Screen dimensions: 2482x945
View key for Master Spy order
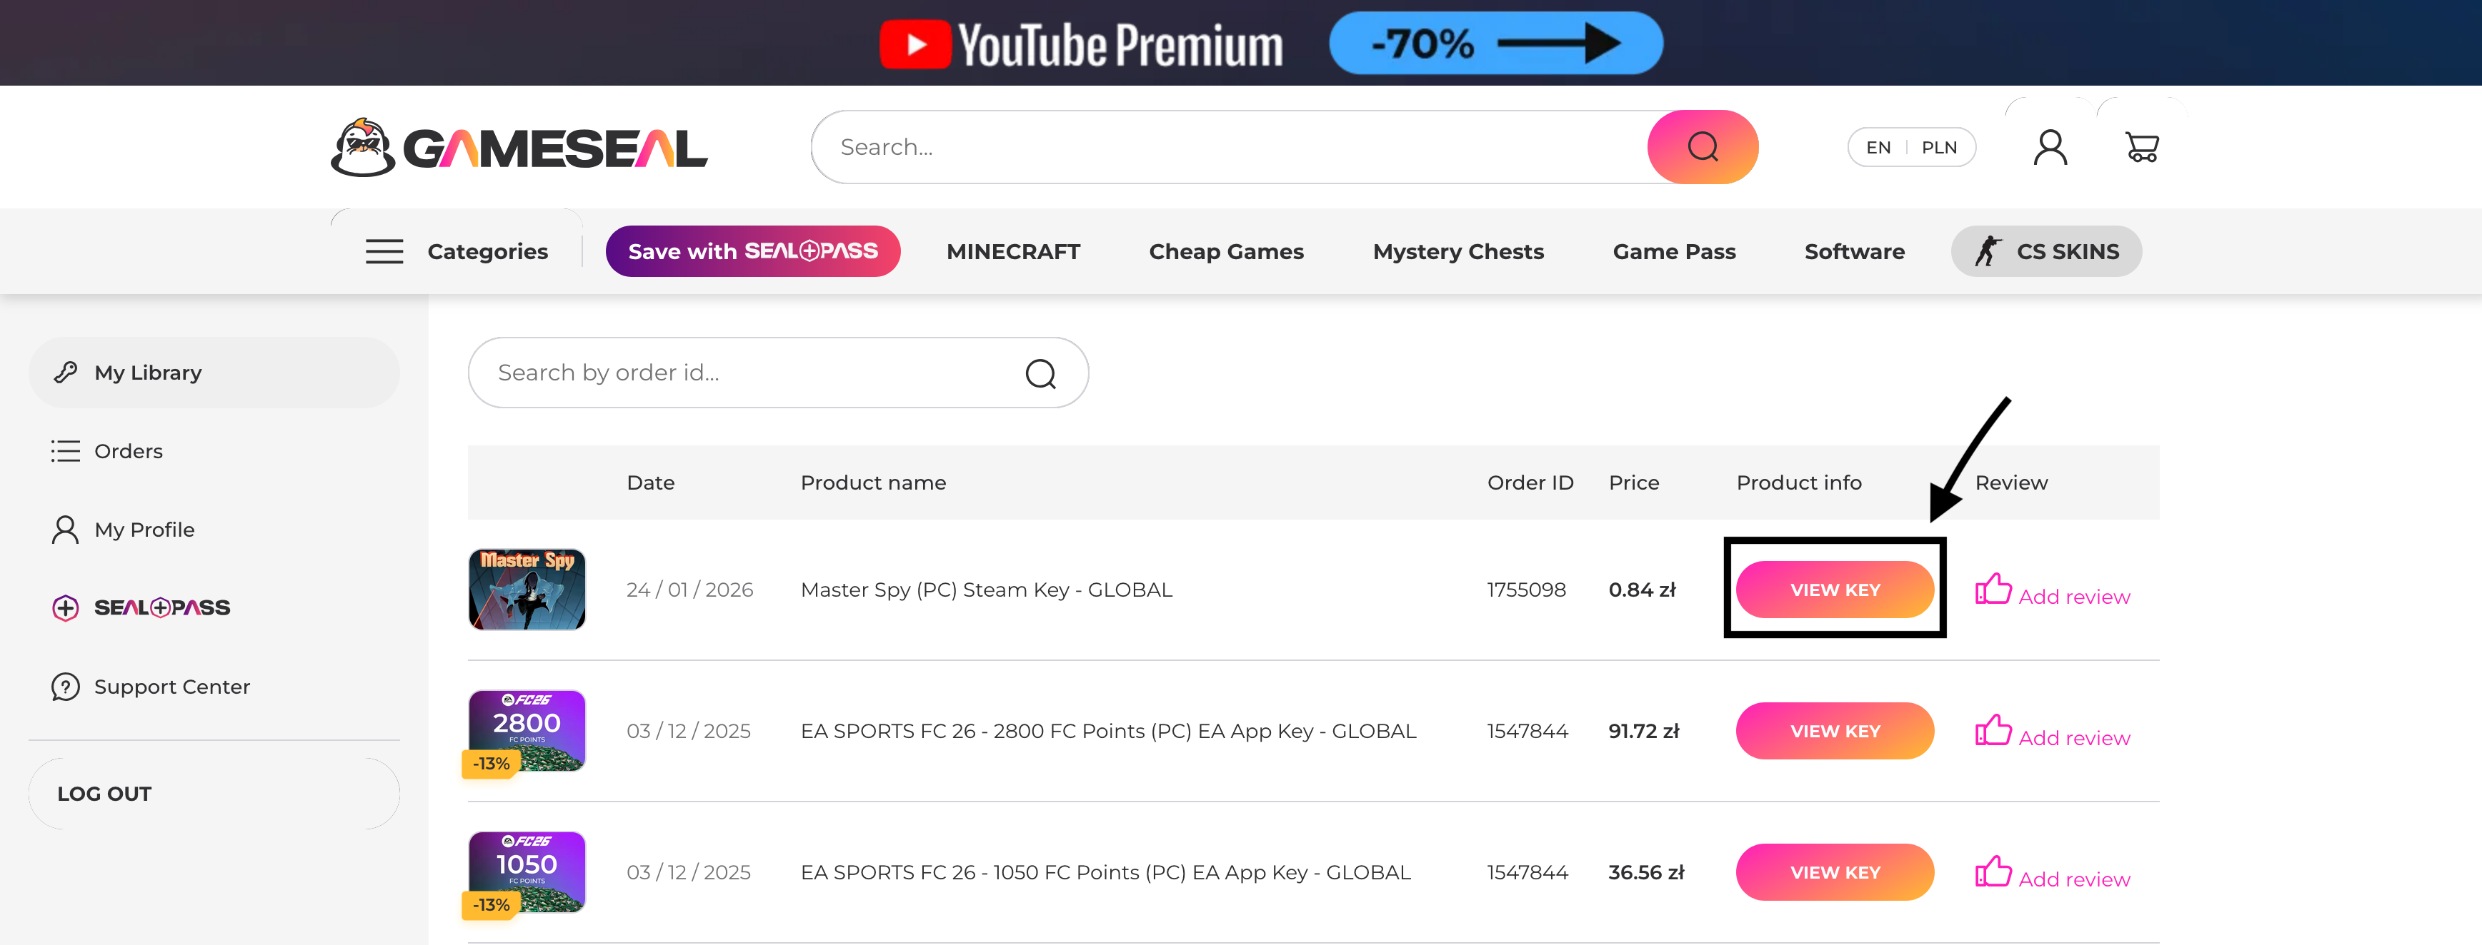point(1833,590)
